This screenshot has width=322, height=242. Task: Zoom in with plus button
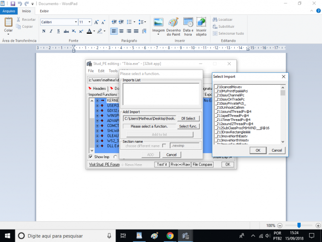point(318,226)
